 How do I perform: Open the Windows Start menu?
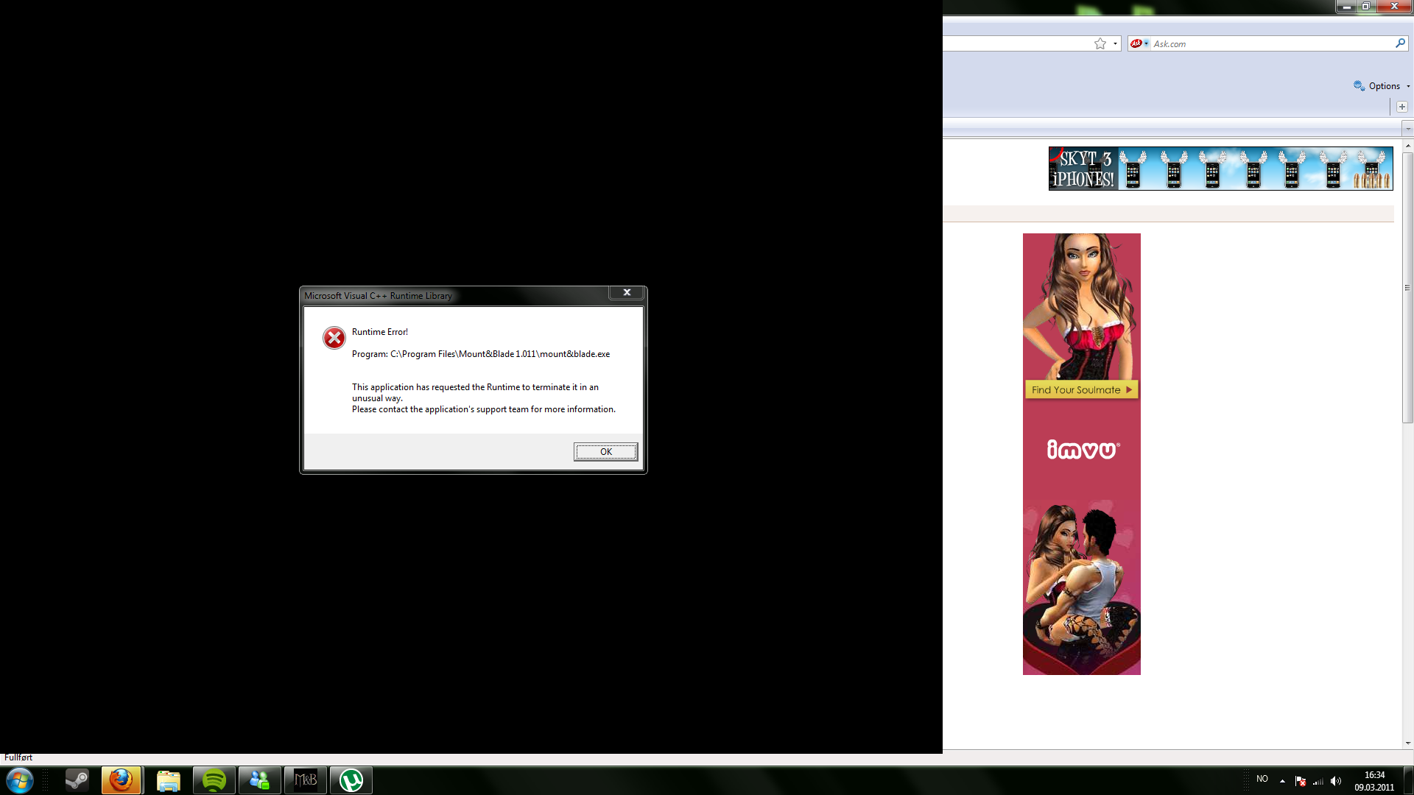click(20, 780)
